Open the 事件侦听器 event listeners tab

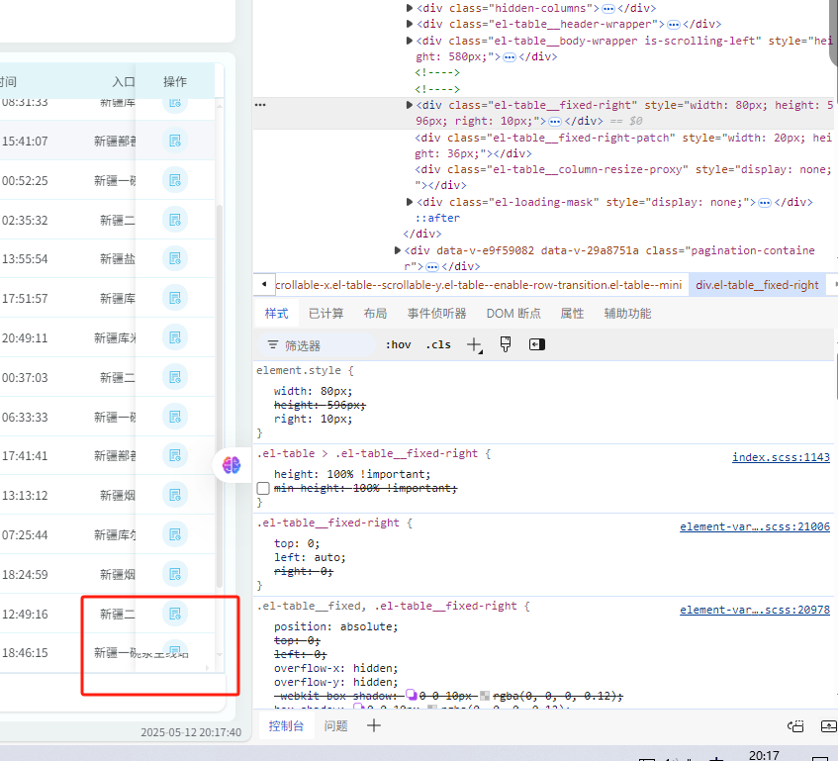coord(436,314)
